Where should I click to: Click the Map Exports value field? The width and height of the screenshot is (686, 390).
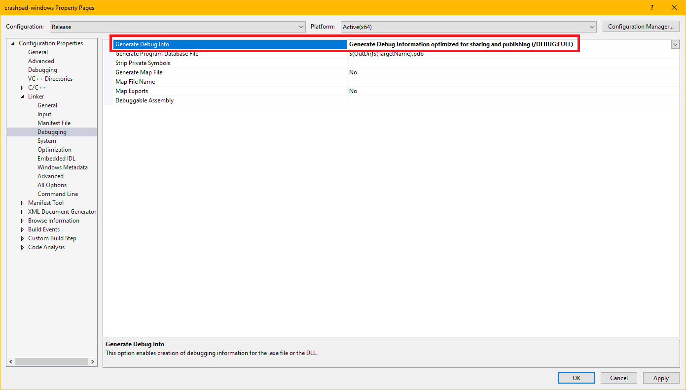[513, 91]
